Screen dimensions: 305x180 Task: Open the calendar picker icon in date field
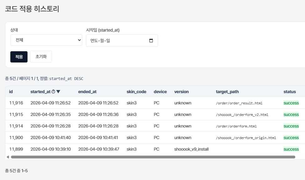(x=151, y=41)
